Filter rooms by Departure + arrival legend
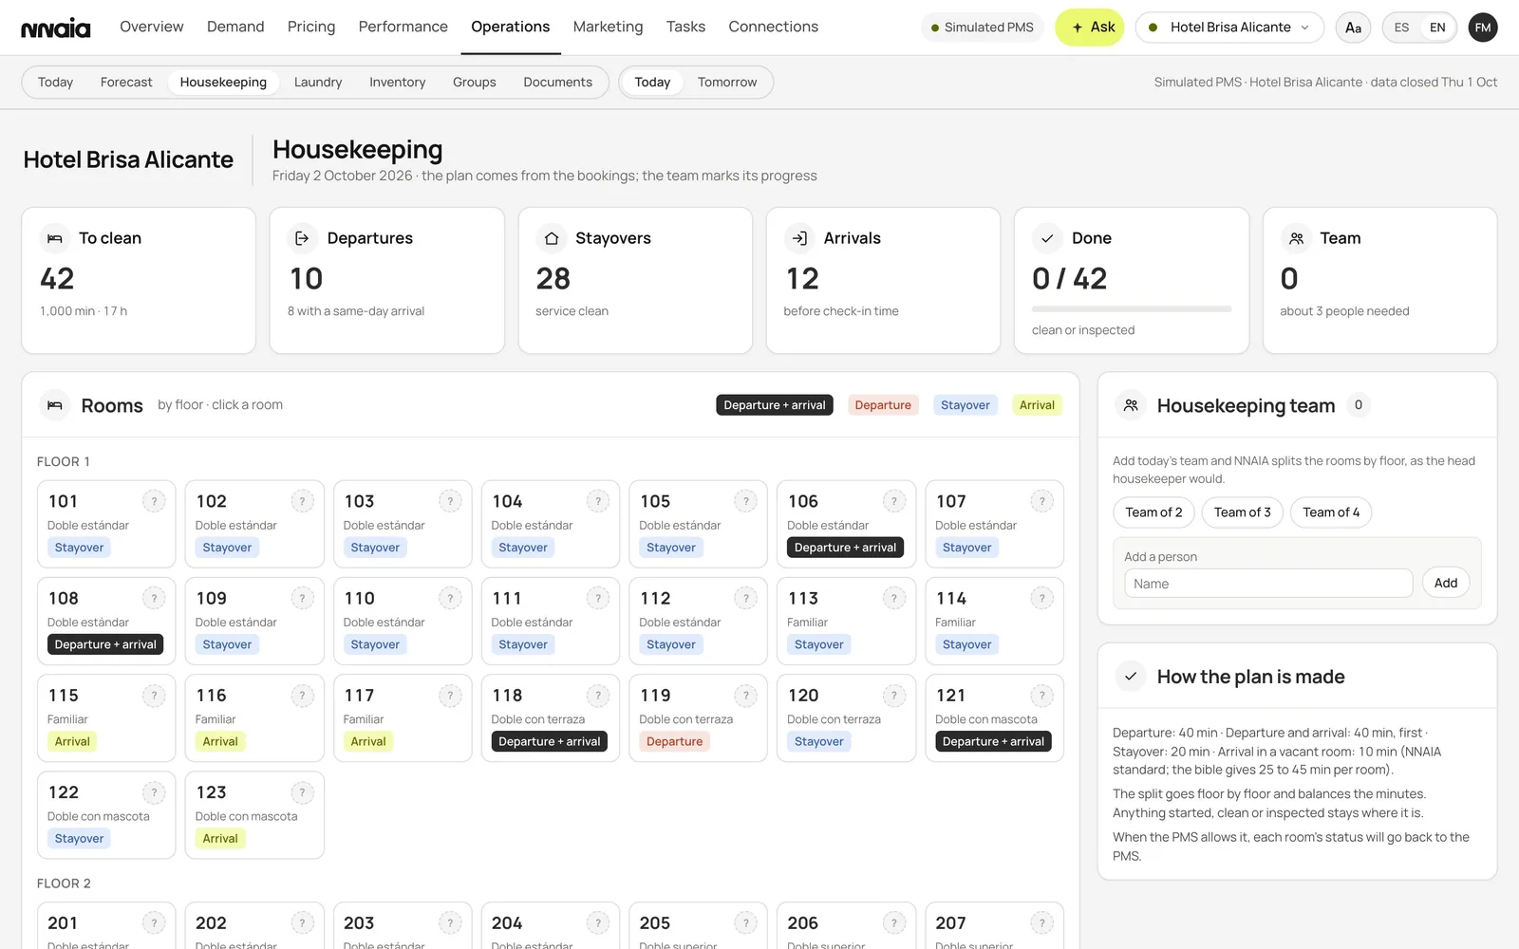This screenshot has width=1519, height=949. [x=775, y=405]
